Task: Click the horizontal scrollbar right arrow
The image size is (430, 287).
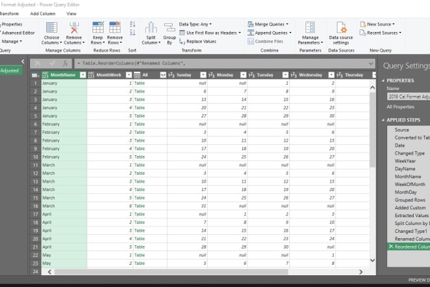Action: pos(361,272)
